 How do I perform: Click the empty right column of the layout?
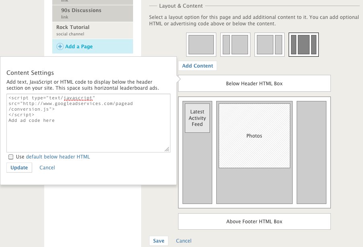point(312,152)
